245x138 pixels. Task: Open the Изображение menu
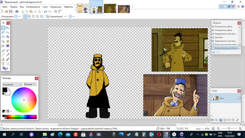(x=33, y=7)
